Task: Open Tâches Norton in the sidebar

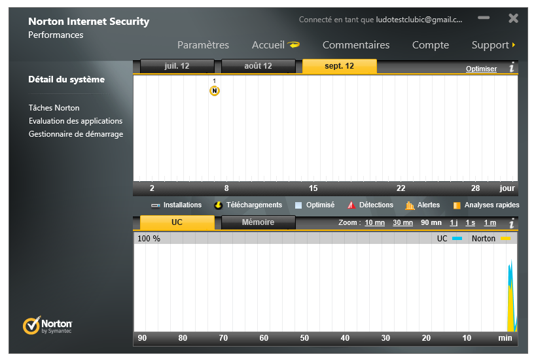Action: 54,108
